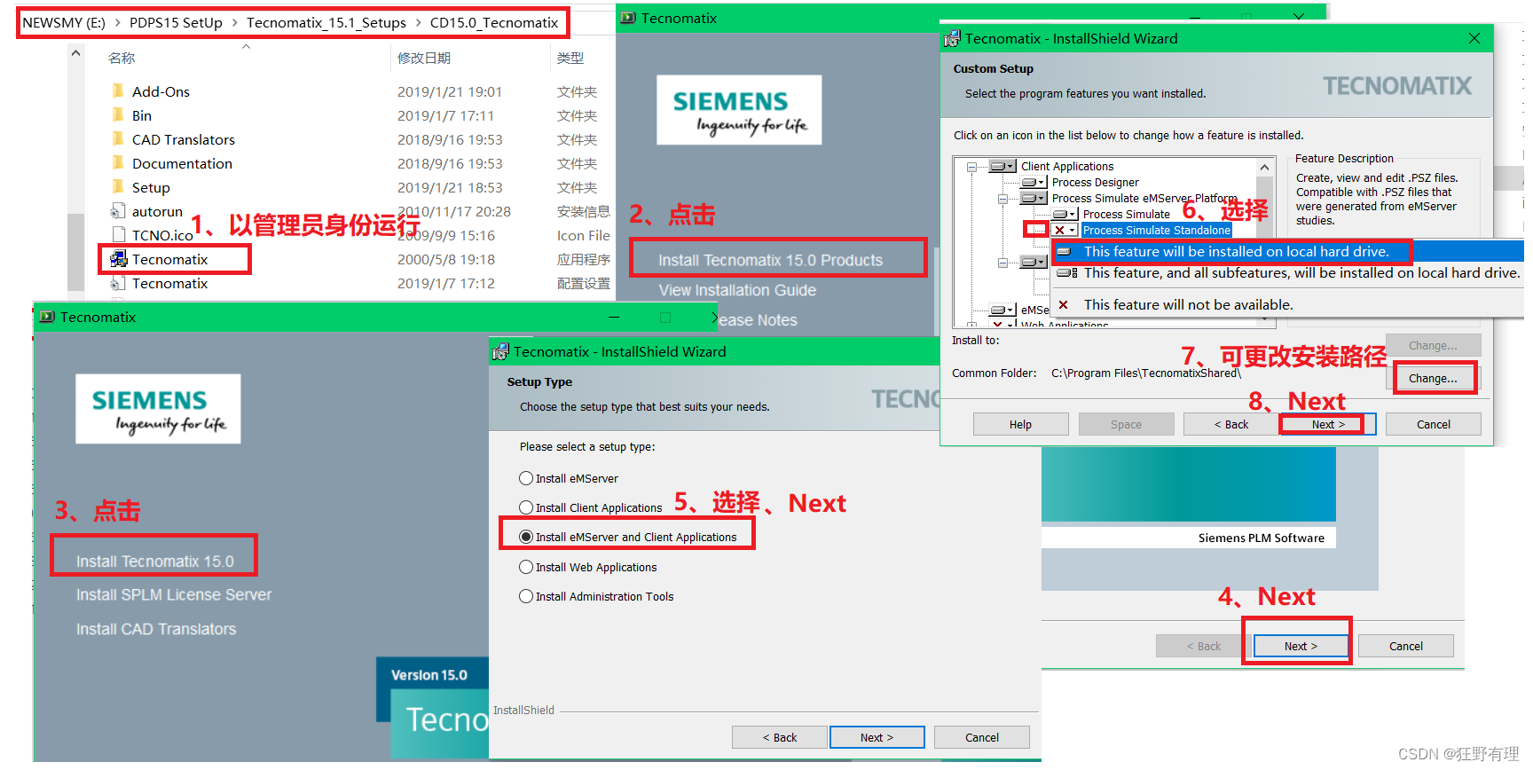Image resolution: width=1533 pixels, height=770 pixels.
Task: Click Install Tecnomatix 15.0 menu entry
Action: (x=155, y=562)
